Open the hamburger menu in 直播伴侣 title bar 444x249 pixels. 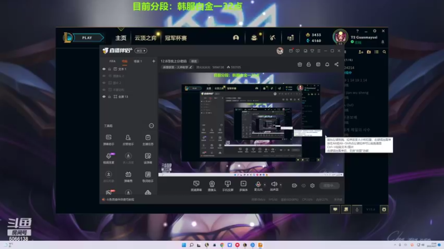point(319,51)
